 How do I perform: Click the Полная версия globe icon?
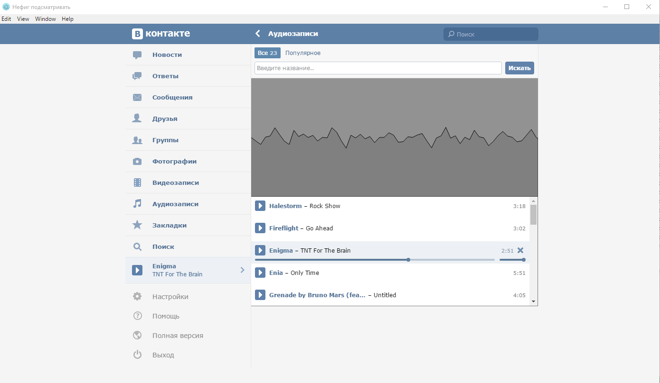137,336
